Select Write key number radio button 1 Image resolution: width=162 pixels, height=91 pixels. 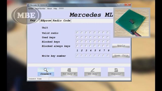[77, 56]
